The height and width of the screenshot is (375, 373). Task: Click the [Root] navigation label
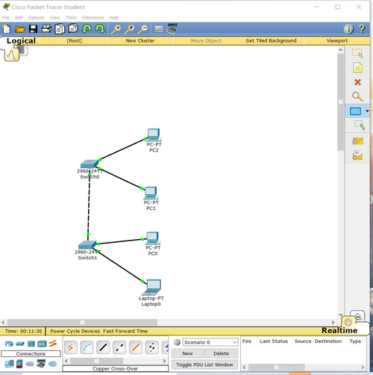[x=75, y=40]
